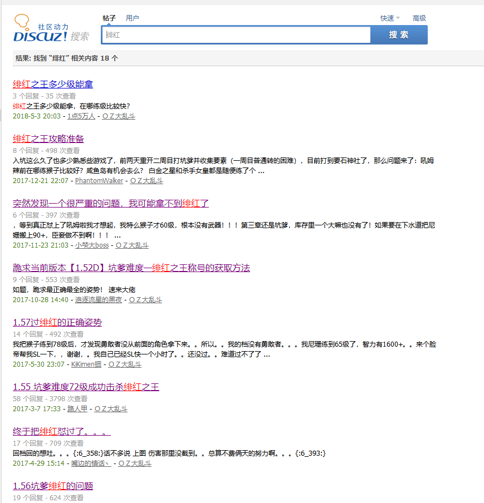Screen dimensions: 484x503
Task: Open author KiKimen钿 profile
Action: 86,364
